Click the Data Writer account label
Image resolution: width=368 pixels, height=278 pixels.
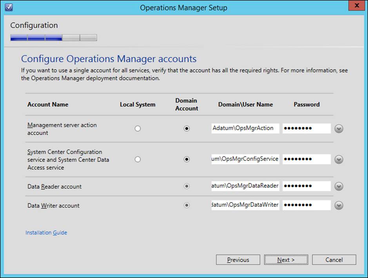pos(53,206)
